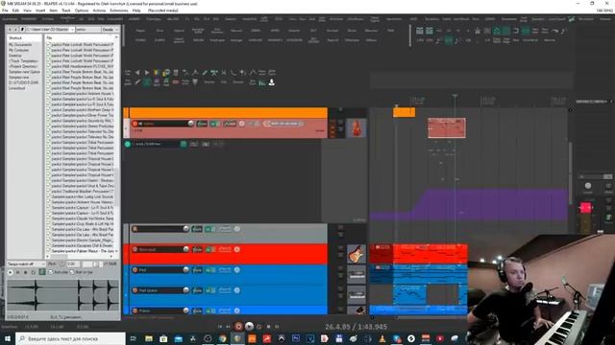Expand the Media Explorer path dropdown
Screen dimensions: 615x345
click(x=72, y=30)
